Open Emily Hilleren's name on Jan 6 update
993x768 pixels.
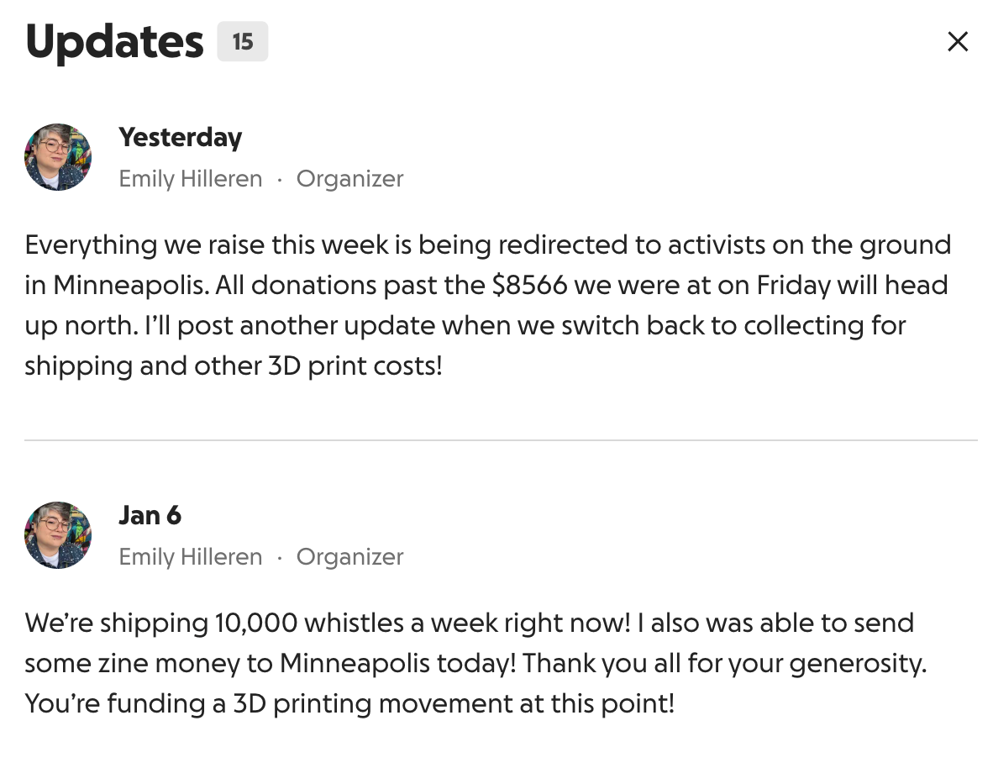[x=190, y=556]
